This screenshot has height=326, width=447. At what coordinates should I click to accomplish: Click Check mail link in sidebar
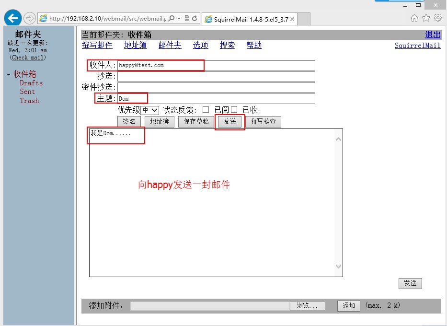click(28, 58)
